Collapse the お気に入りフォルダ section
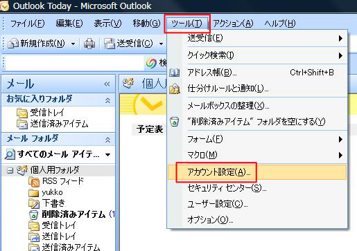 point(107,100)
